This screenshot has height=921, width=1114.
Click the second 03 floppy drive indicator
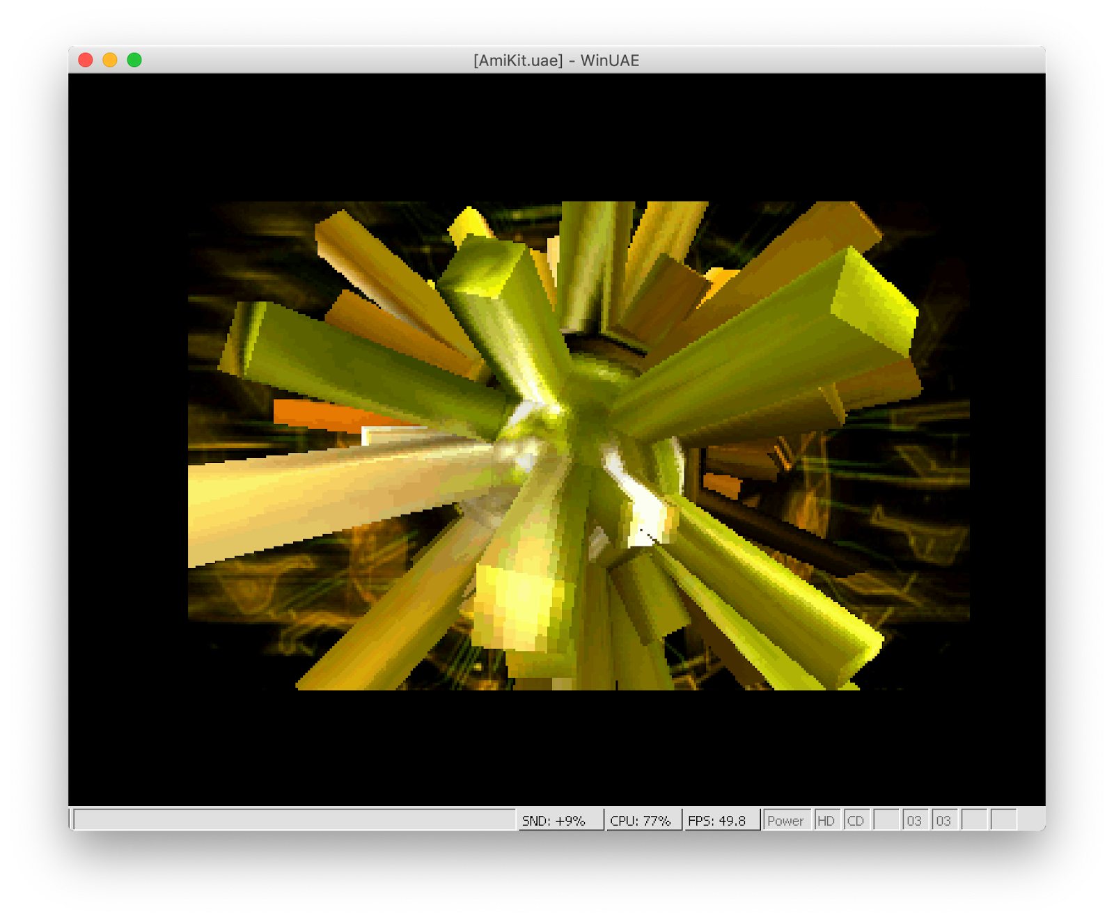[944, 820]
